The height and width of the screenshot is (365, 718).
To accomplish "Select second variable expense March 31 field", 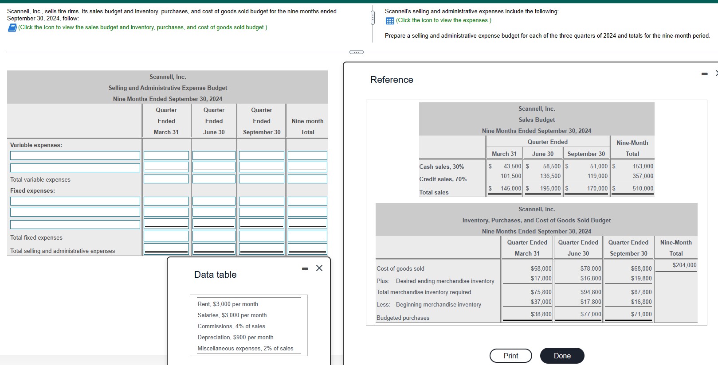I will tap(166, 167).
